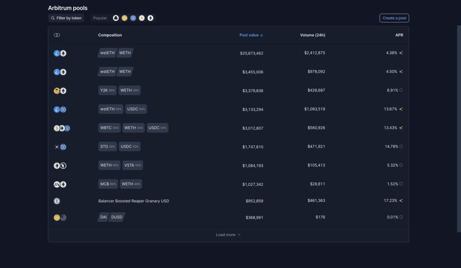Click the volume value $426,687
The width and height of the screenshot is (461, 268).
click(x=316, y=91)
